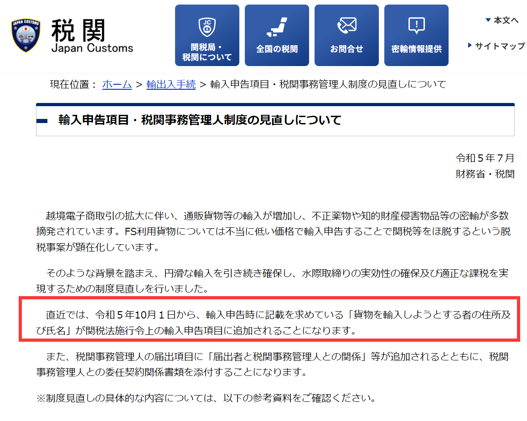The width and height of the screenshot is (527, 421).
Task: Click the 密輸情報提供 menu label
Action: [x=416, y=49]
